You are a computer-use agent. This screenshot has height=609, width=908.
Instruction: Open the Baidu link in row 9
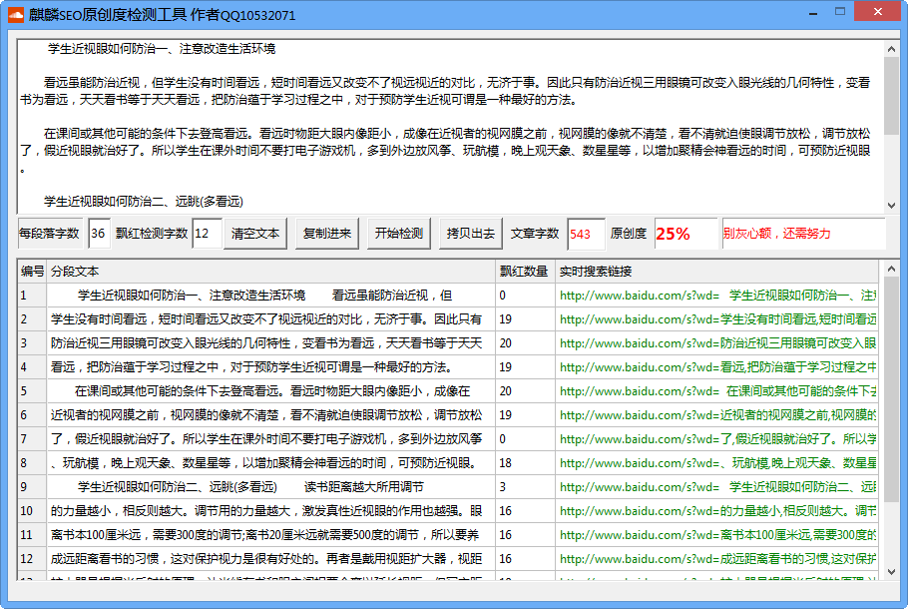click(717, 487)
